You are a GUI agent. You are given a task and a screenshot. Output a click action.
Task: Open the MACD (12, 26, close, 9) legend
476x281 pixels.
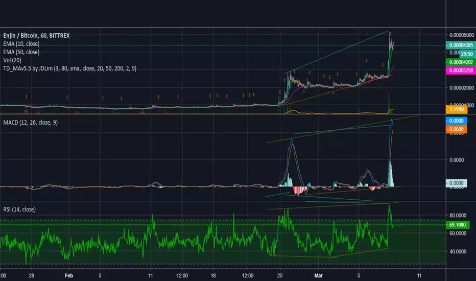pyautogui.click(x=30, y=123)
